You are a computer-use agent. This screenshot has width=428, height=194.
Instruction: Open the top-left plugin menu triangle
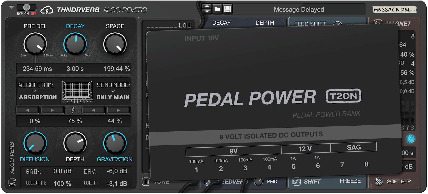point(11,8)
